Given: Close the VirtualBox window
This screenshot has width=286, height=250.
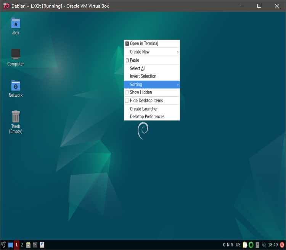Looking at the screenshot, I should tap(277, 6).
